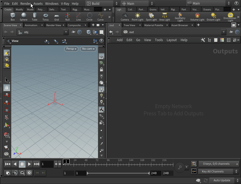This screenshot has height=184, width=241.
Task: Add an Environment Light
Action: (230, 17)
